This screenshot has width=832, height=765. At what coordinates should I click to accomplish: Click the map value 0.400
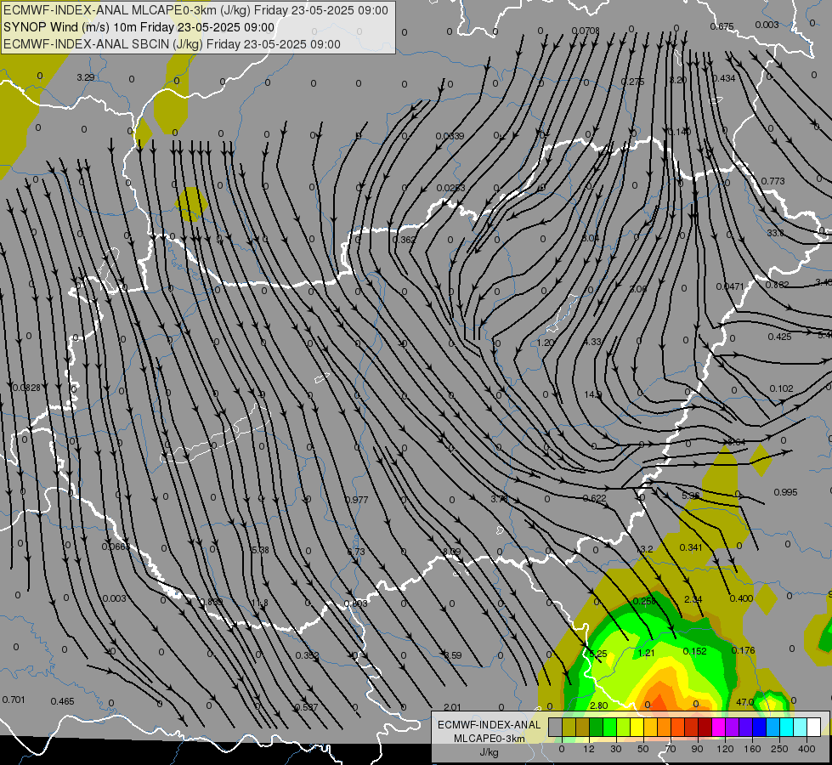click(x=741, y=599)
